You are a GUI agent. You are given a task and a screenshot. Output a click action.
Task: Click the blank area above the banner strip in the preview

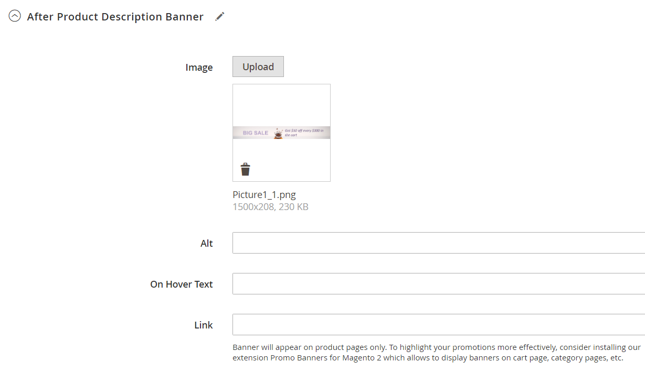(281, 105)
